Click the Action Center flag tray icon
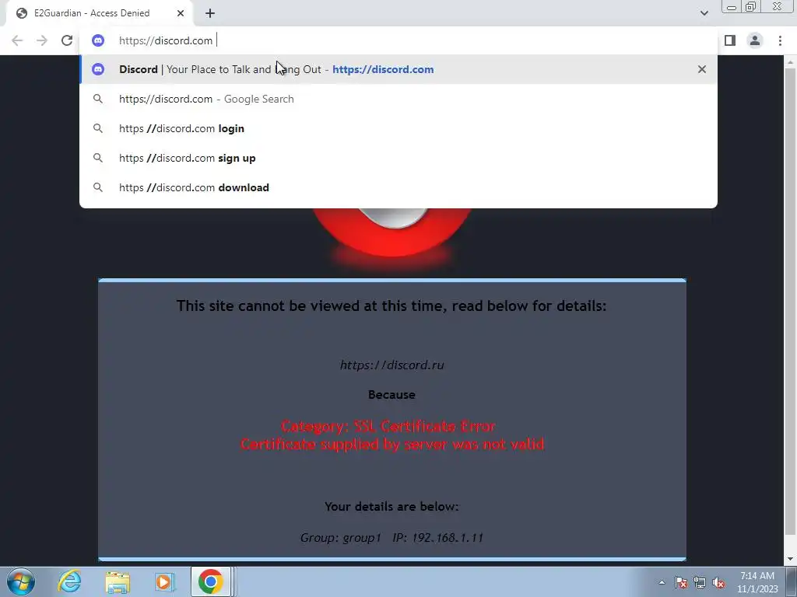Image resolution: width=797 pixels, height=597 pixels. tap(681, 582)
